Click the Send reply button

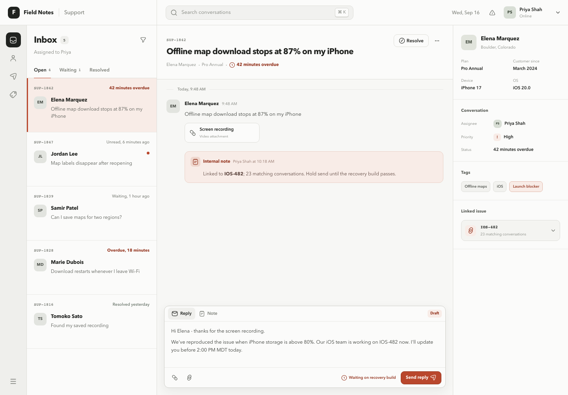tap(421, 378)
